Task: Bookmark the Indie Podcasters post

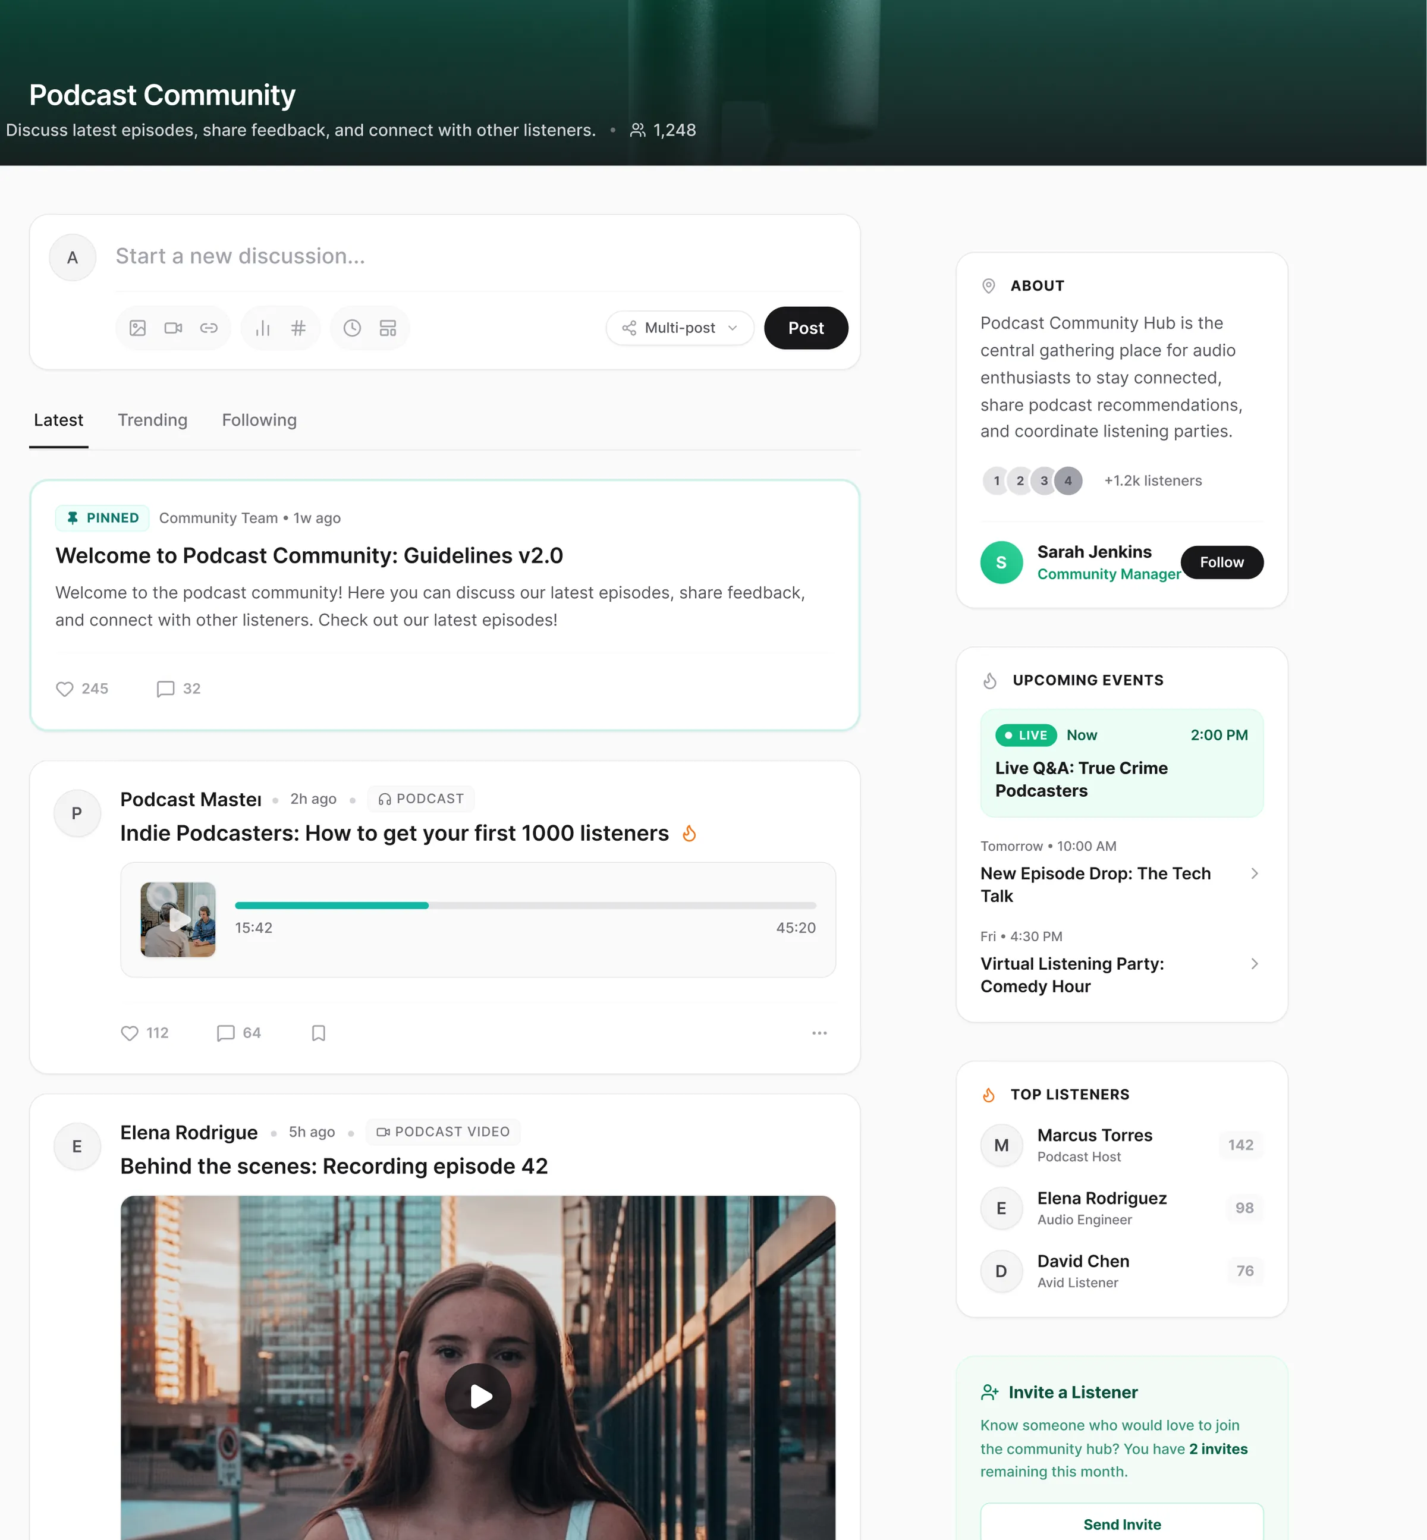Action: click(x=318, y=1033)
